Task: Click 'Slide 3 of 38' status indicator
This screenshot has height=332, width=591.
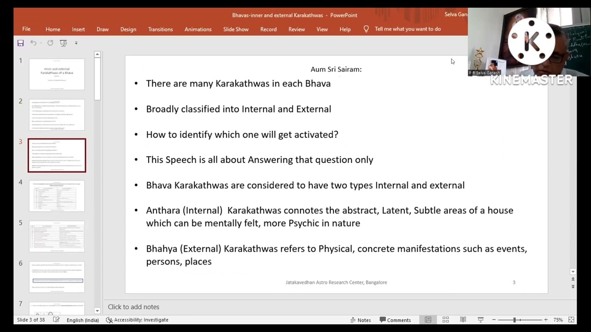Action: pos(31,320)
